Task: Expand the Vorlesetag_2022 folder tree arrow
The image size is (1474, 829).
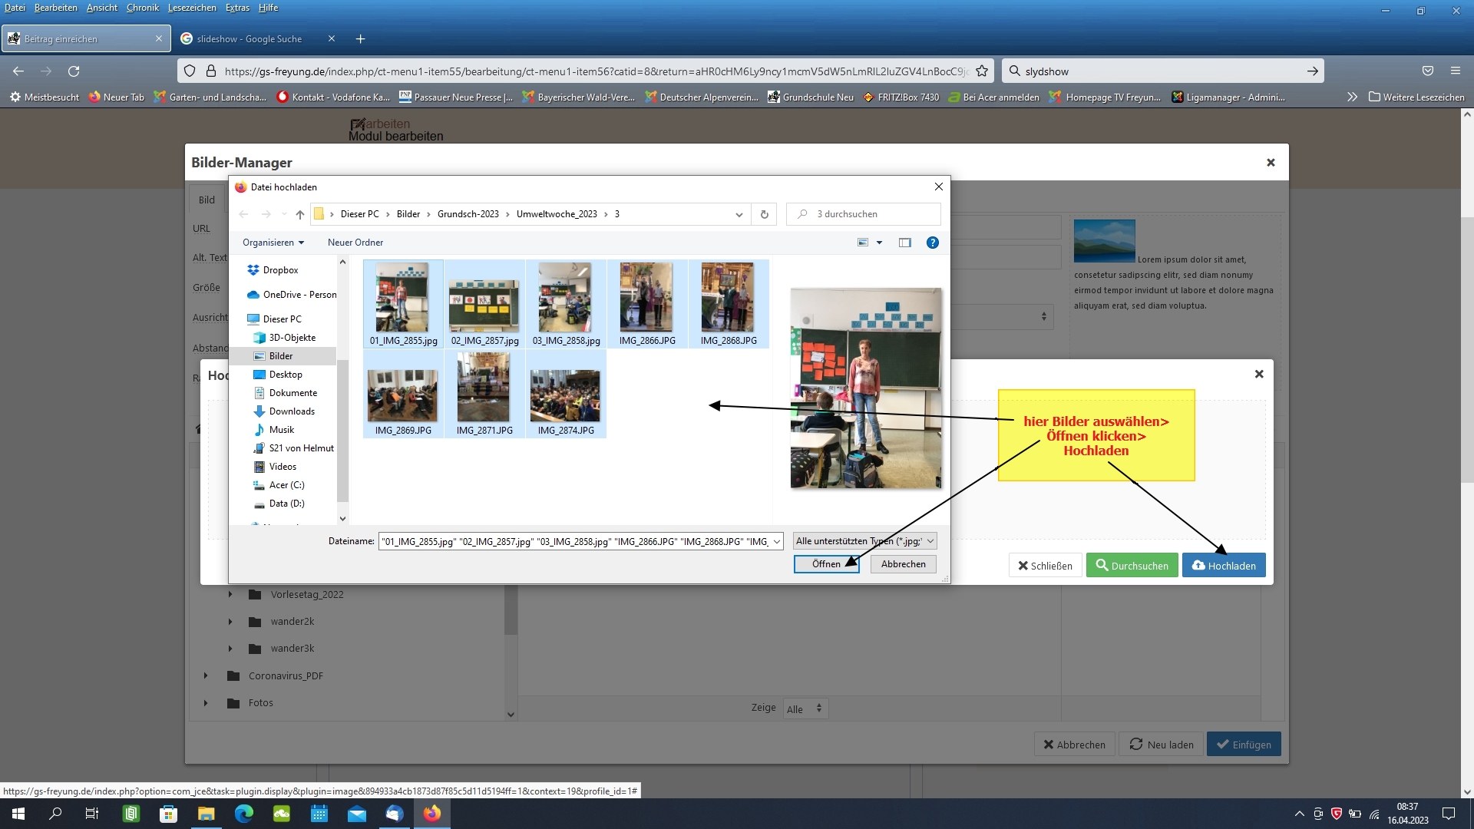Action: [x=230, y=595]
